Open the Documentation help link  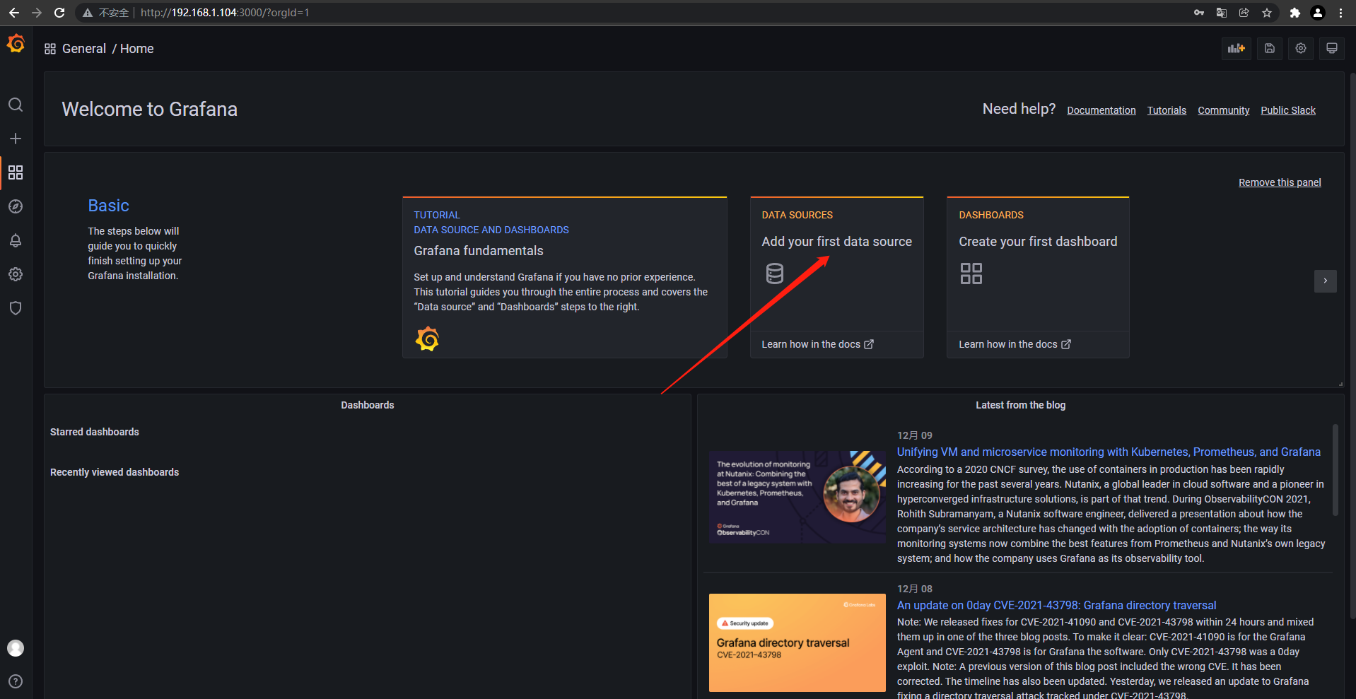(x=1101, y=110)
